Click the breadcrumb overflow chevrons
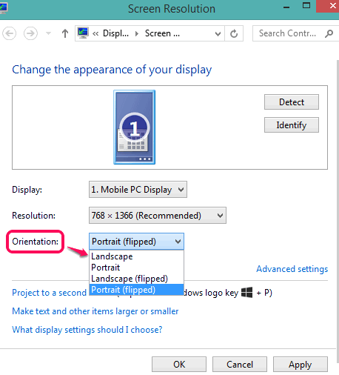 tap(95, 33)
